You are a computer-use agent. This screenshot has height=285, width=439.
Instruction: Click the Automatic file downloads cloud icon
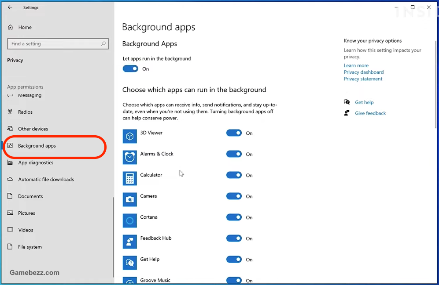click(10, 179)
